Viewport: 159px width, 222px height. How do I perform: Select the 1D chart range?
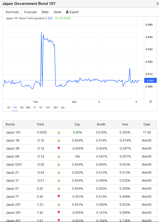pyautogui.click(x=9, y=108)
